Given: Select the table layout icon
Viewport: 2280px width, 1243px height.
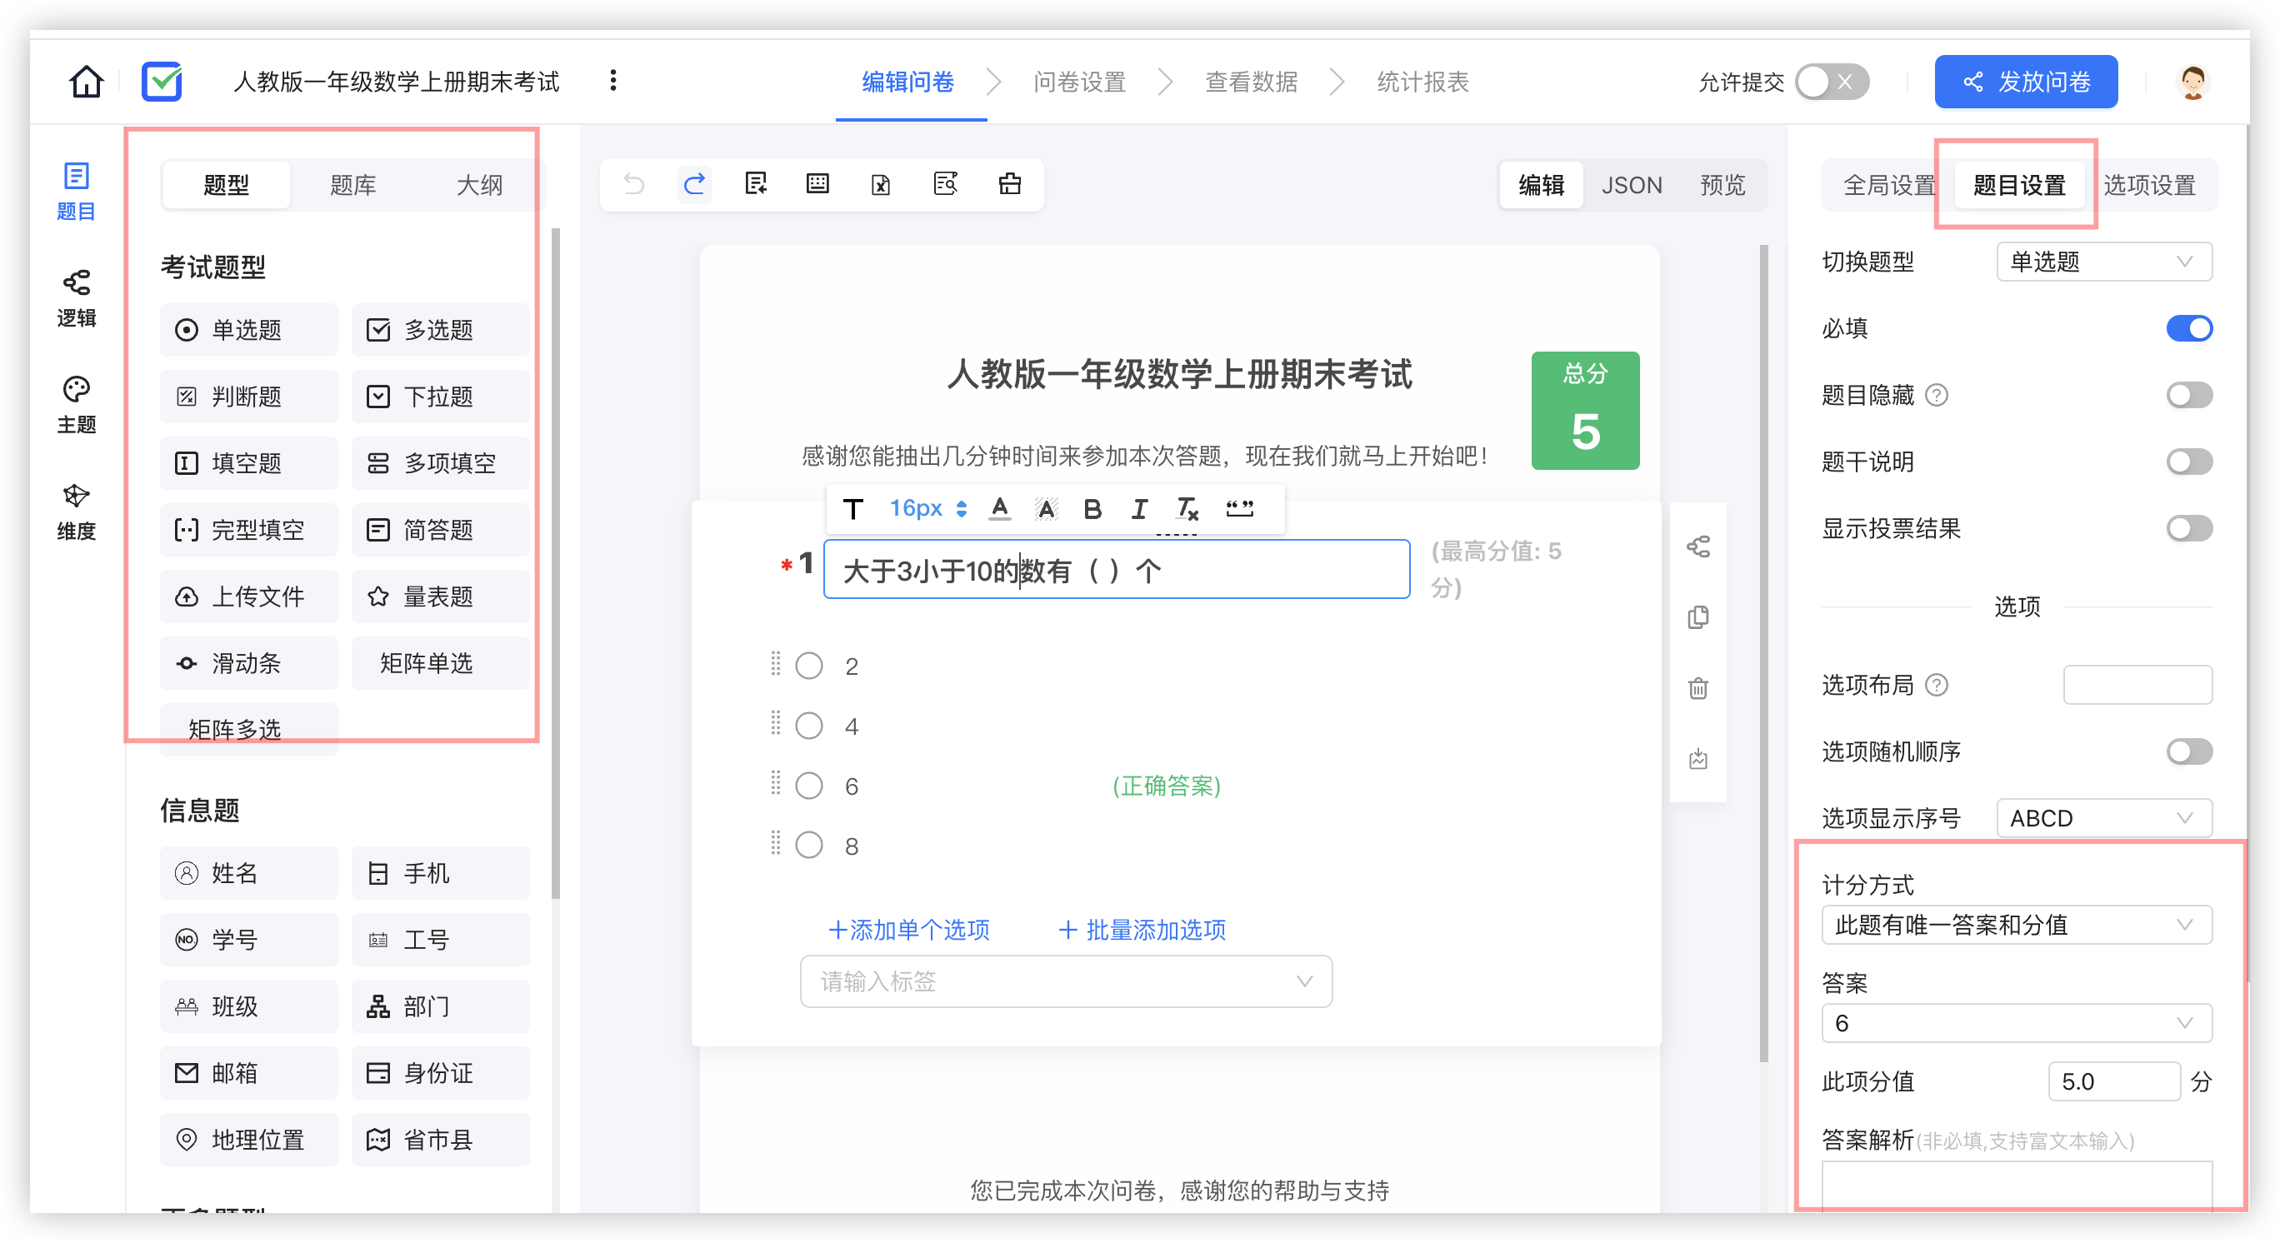Looking at the screenshot, I should click(x=817, y=183).
